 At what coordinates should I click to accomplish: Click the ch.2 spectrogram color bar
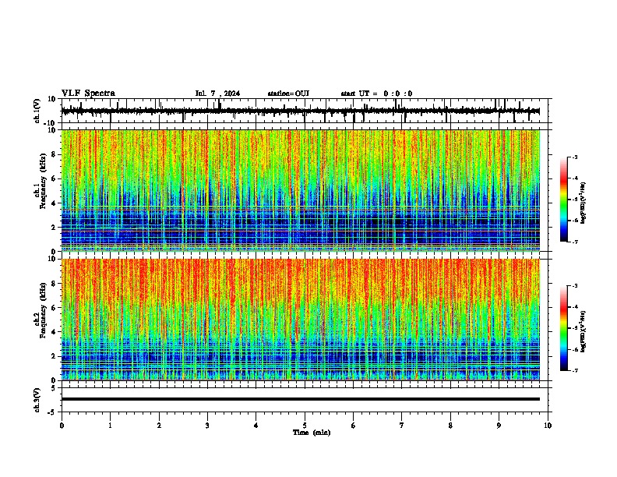[564, 328]
